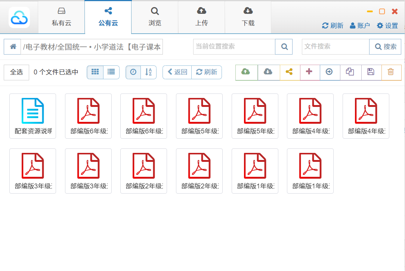This screenshot has width=405, height=271.
Task: Go to the home directory via house icon
Action: pyautogui.click(x=13, y=47)
